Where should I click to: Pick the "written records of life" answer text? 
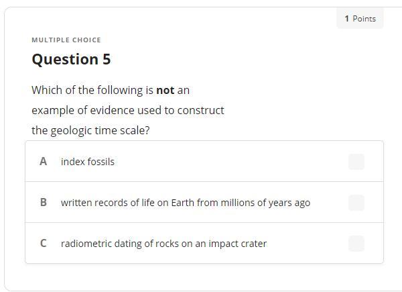click(x=185, y=203)
